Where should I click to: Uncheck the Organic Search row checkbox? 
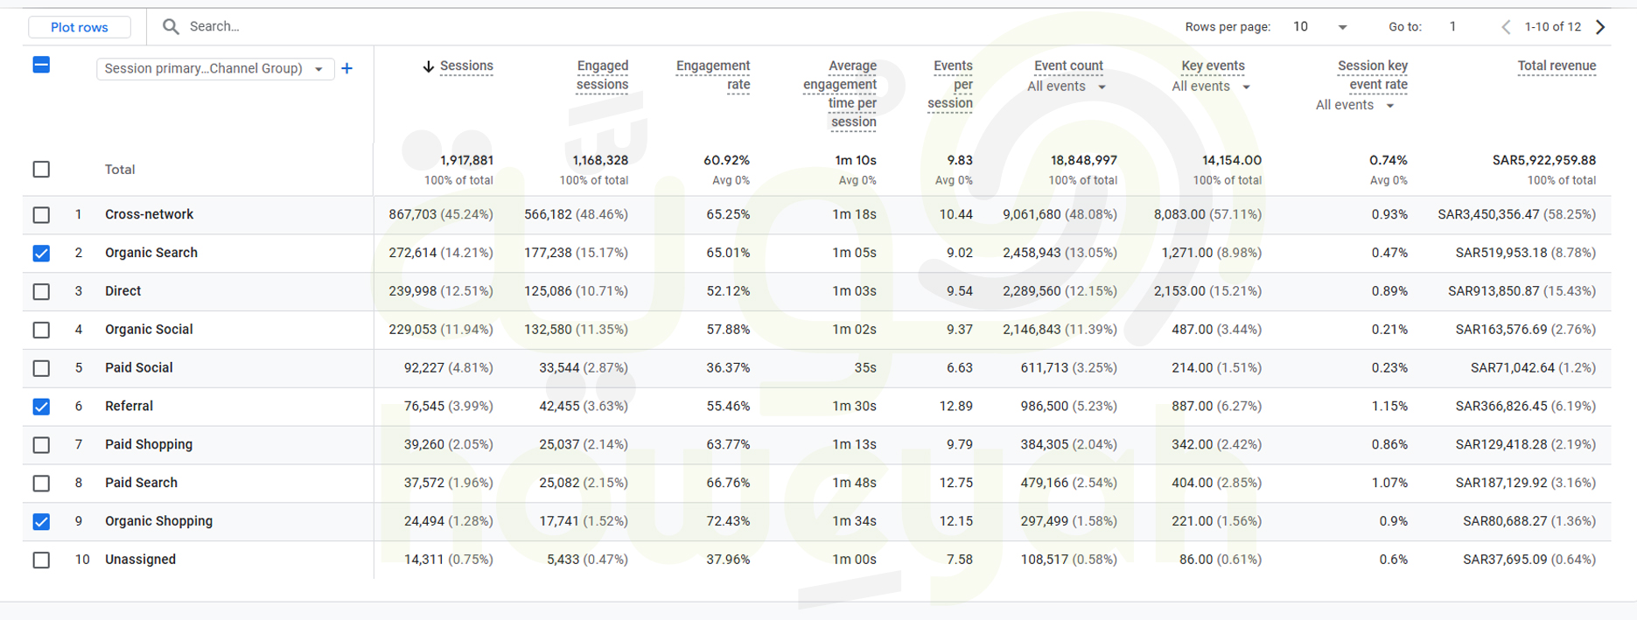pos(41,253)
